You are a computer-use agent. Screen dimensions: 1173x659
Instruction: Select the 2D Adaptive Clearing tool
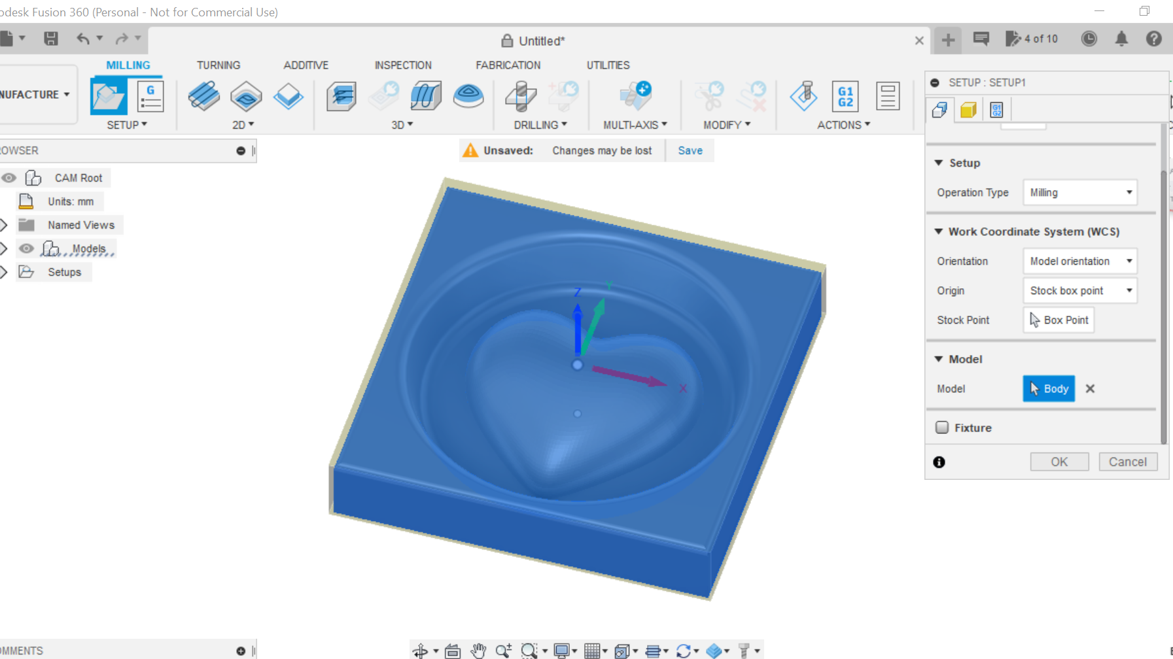pyautogui.click(x=203, y=96)
